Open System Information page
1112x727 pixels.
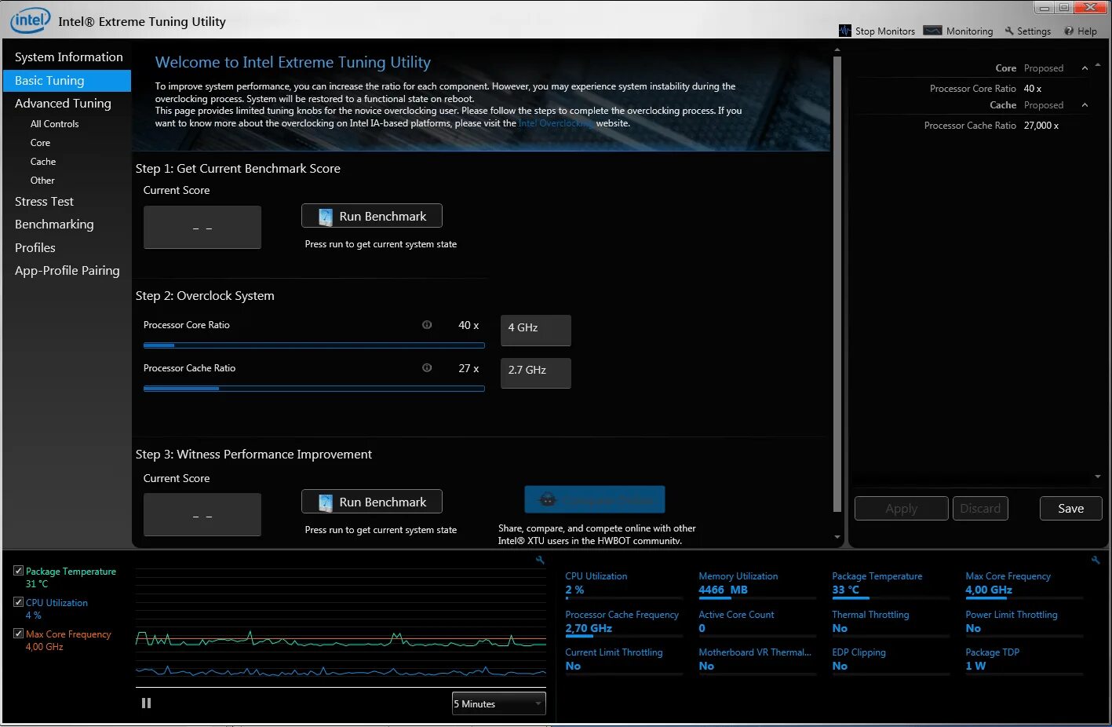pyautogui.click(x=68, y=57)
